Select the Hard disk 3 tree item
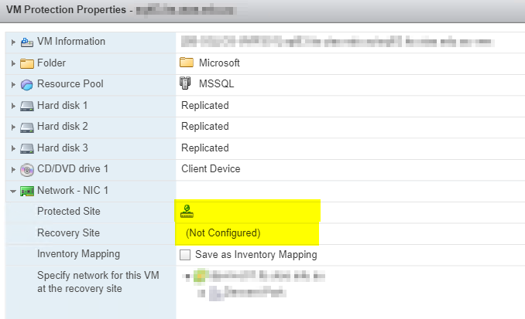The image size is (525, 319). coord(62,148)
